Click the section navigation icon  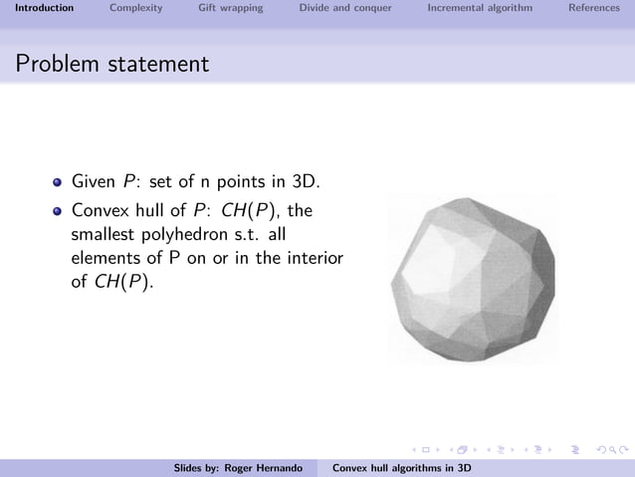pyautogui.click(x=538, y=450)
